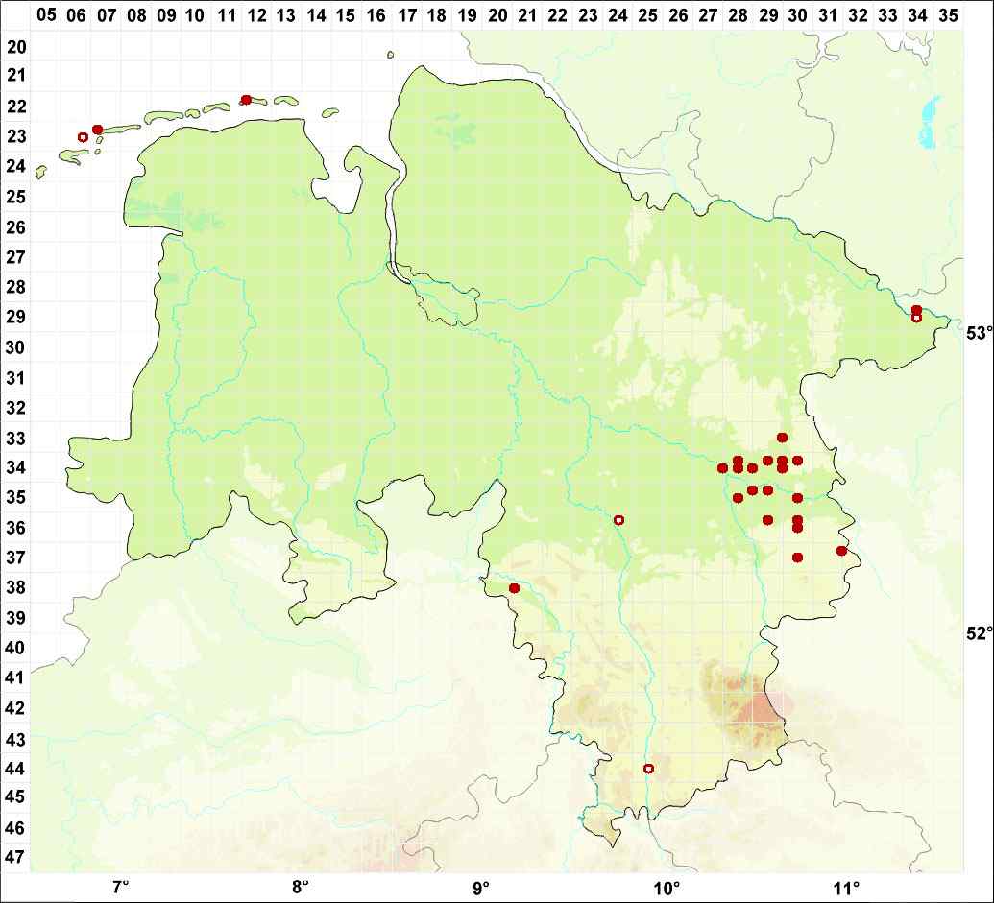Click row label 31 on the left side
994x903 pixels.
coord(16,377)
